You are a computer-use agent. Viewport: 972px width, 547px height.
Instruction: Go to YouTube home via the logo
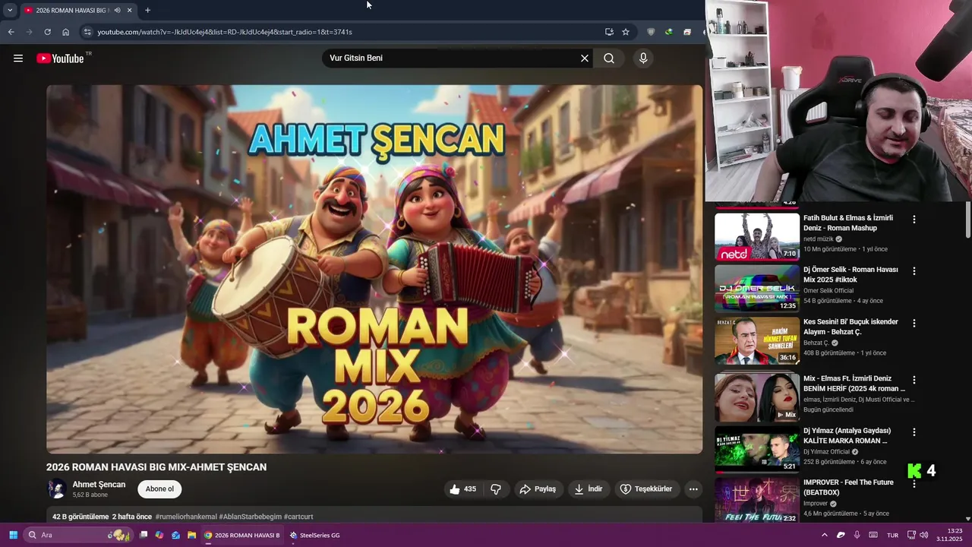[61, 58]
